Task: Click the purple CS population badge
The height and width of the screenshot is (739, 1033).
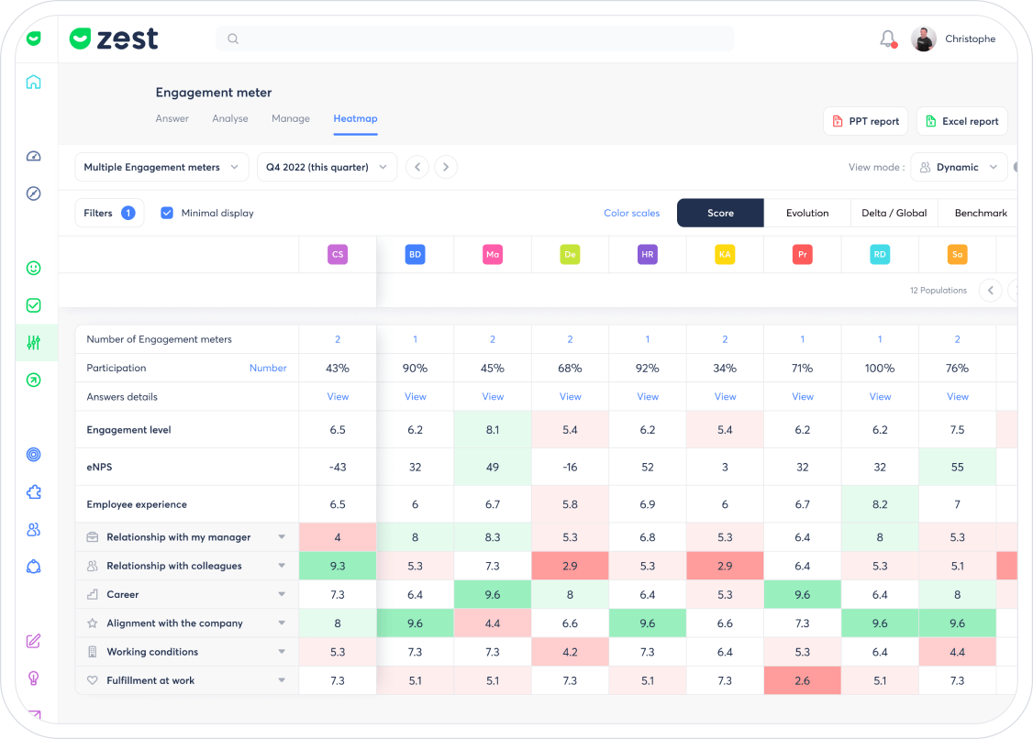Action: coord(338,255)
